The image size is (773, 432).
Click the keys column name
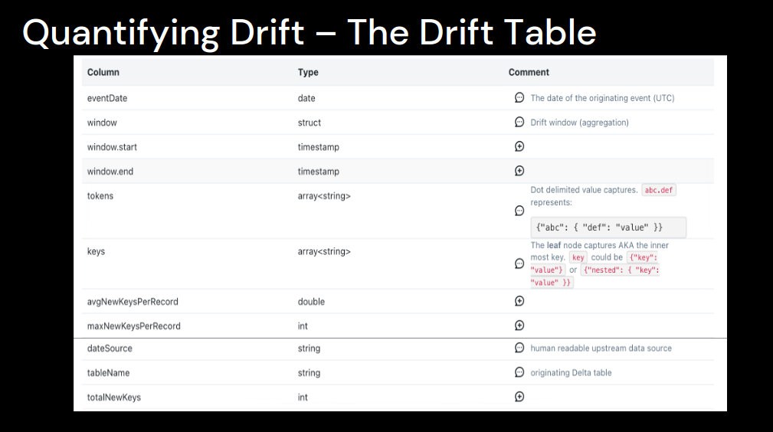[x=96, y=251]
